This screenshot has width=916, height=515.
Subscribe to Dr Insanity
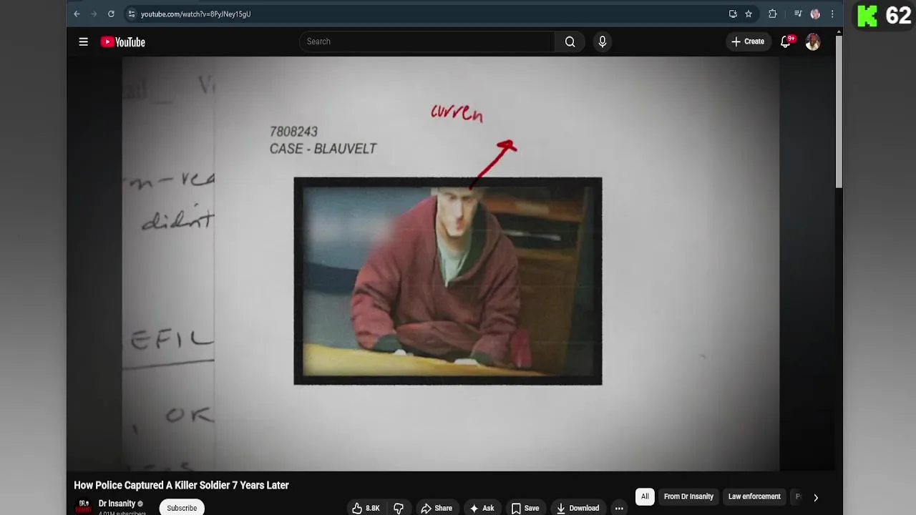click(182, 508)
